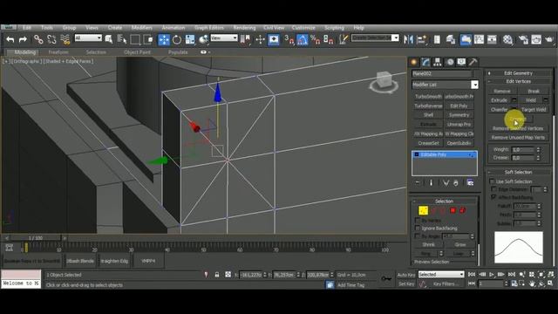Image resolution: width=558 pixels, height=314 pixels.
Task: Click the Undo arrow in the main toolbar
Action: tap(10, 39)
